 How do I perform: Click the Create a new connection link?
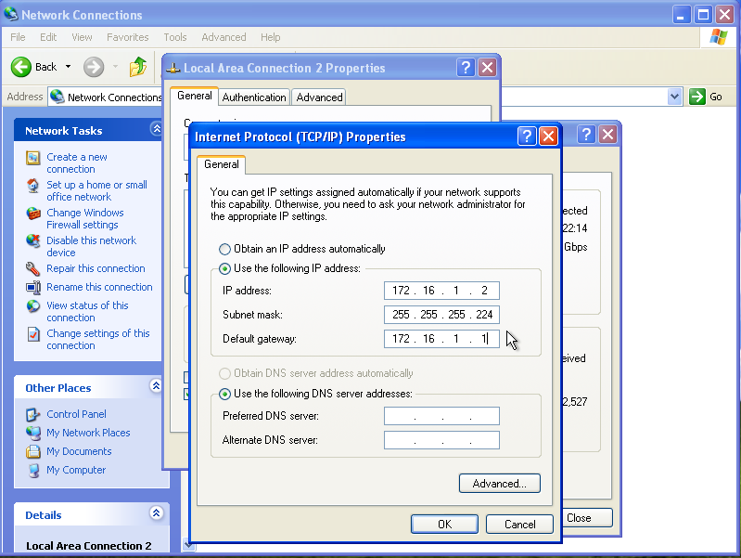pos(77,162)
